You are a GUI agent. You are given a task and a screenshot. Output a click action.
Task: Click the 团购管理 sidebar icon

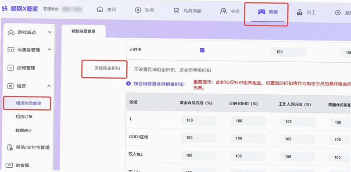[11, 68]
